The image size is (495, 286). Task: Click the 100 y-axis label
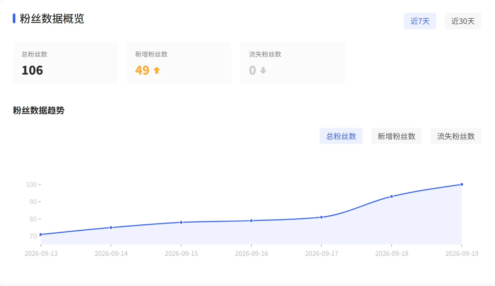click(x=31, y=185)
